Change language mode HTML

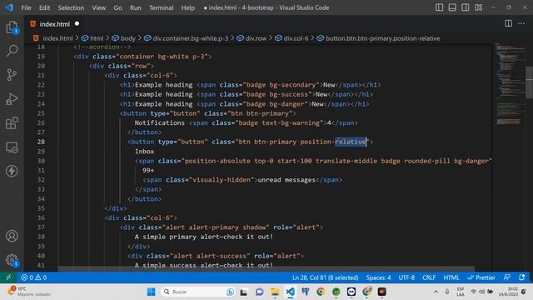click(451, 277)
